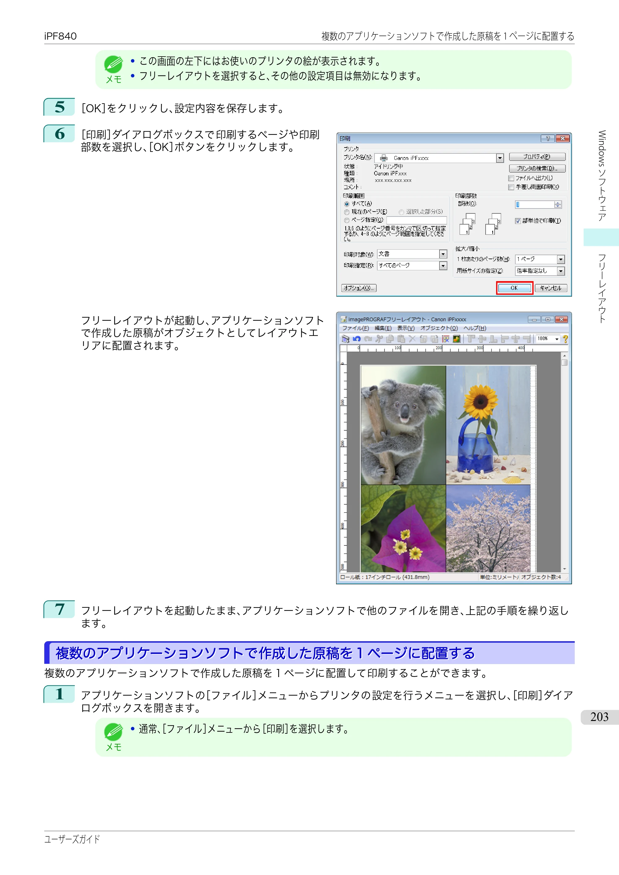Screen dimensions: 619x875
Task: Select the koala image in layout area
Action: tap(403, 425)
